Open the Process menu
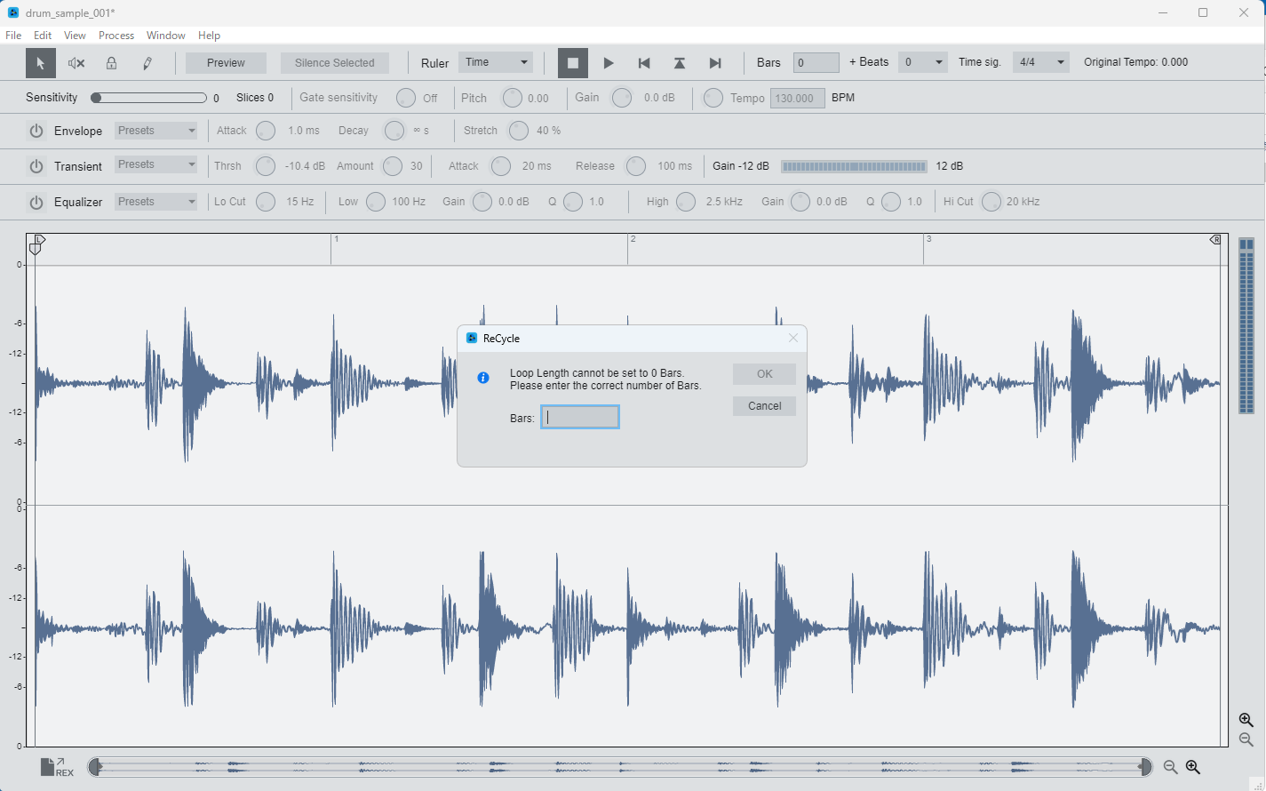 coord(116,36)
